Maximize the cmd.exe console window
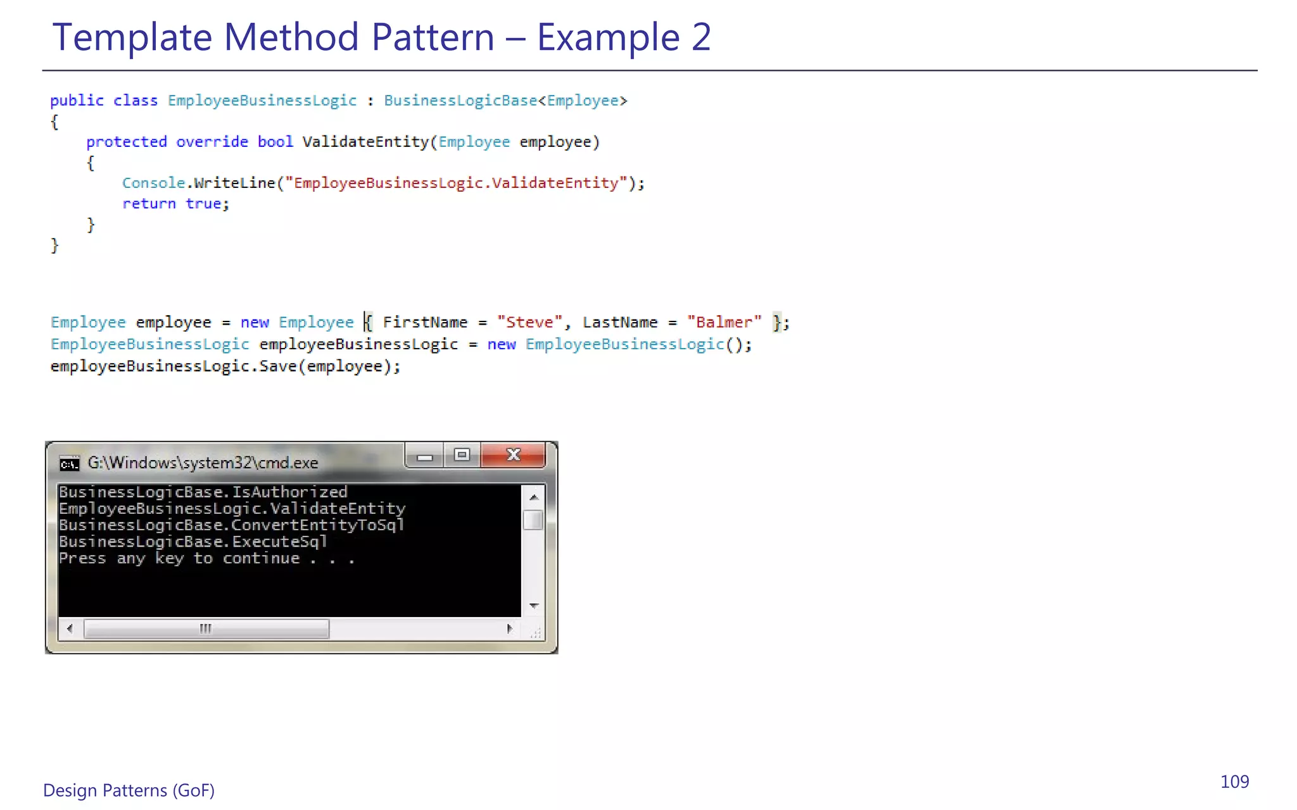Screen dimensions: 1297x810 click(462, 455)
